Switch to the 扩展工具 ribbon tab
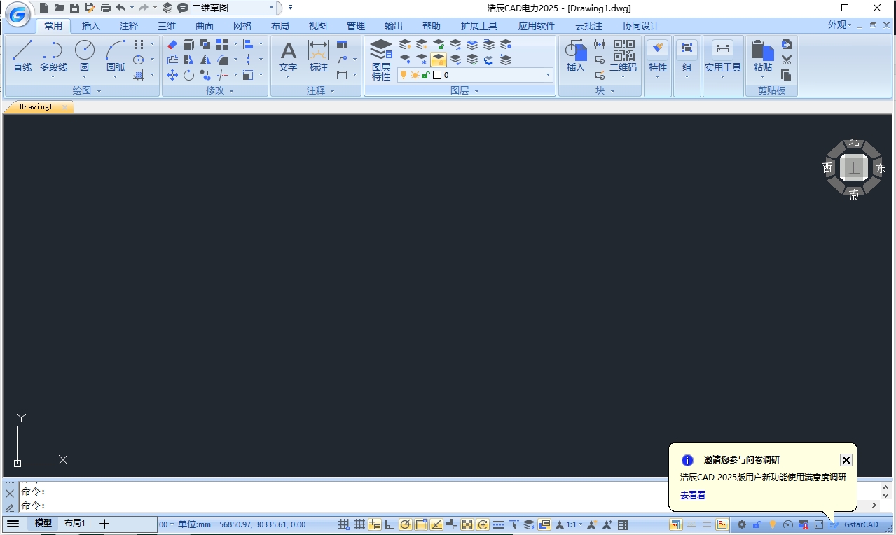The image size is (896, 535). click(479, 26)
